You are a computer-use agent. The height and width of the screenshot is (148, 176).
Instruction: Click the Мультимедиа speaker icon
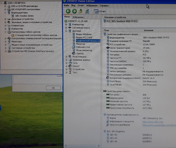(70, 56)
